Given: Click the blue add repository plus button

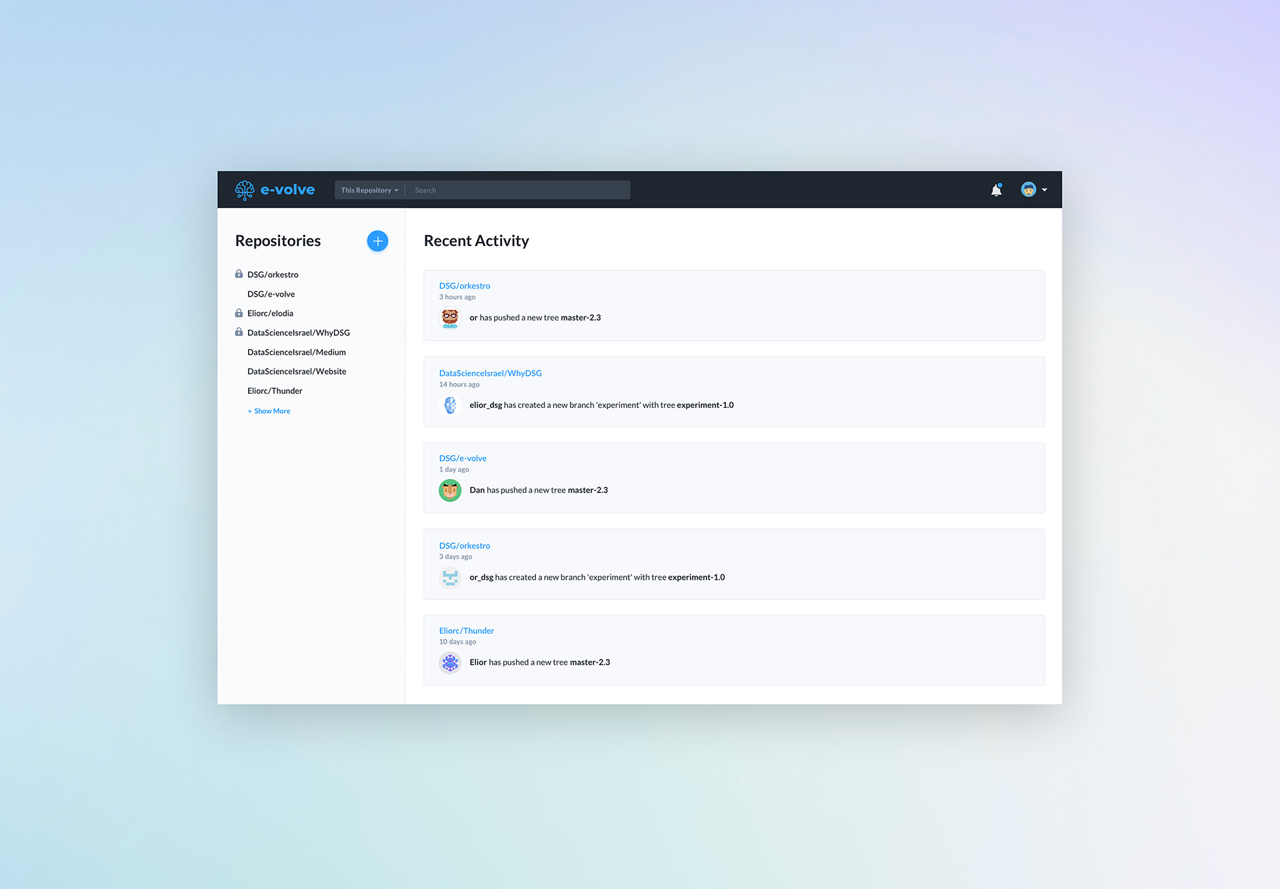Looking at the screenshot, I should (x=377, y=241).
